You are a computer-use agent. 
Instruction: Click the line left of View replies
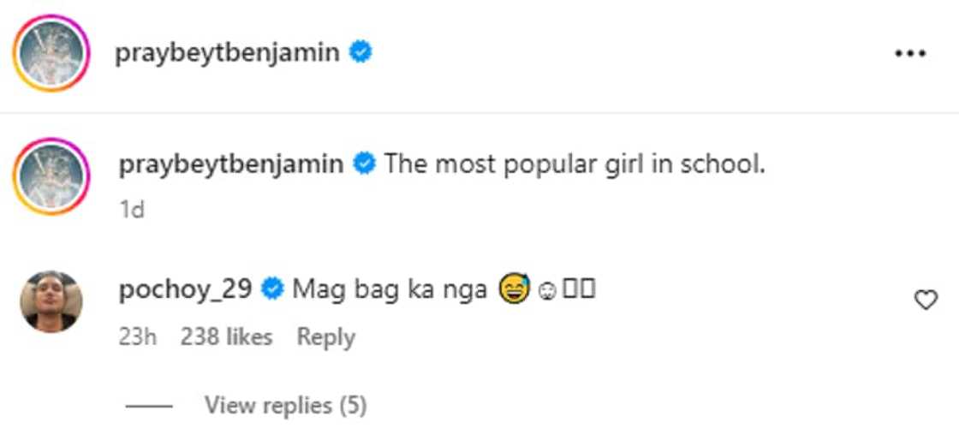[148, 406]
